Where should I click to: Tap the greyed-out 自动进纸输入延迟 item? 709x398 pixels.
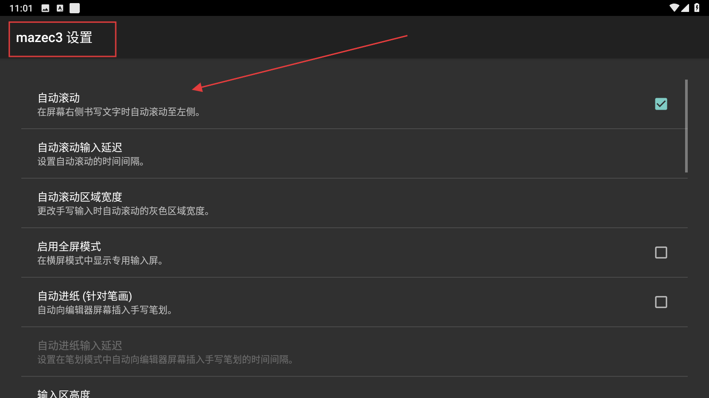354,352
